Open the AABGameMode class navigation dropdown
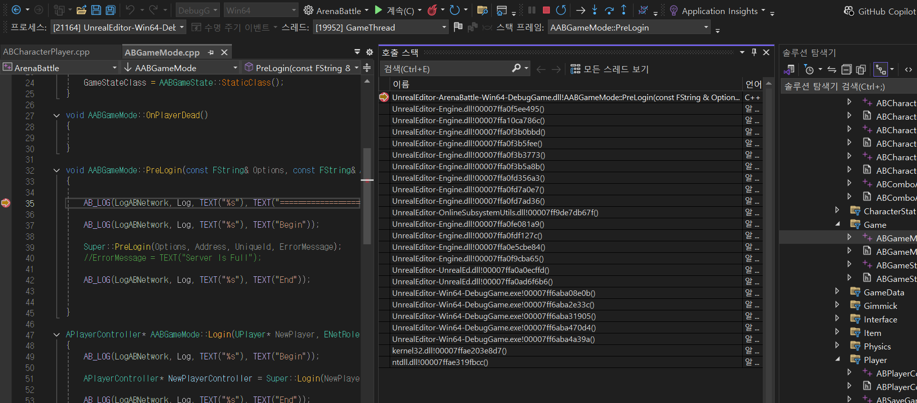This screenshot has width=917, height=403. click(x=180, y=68)
